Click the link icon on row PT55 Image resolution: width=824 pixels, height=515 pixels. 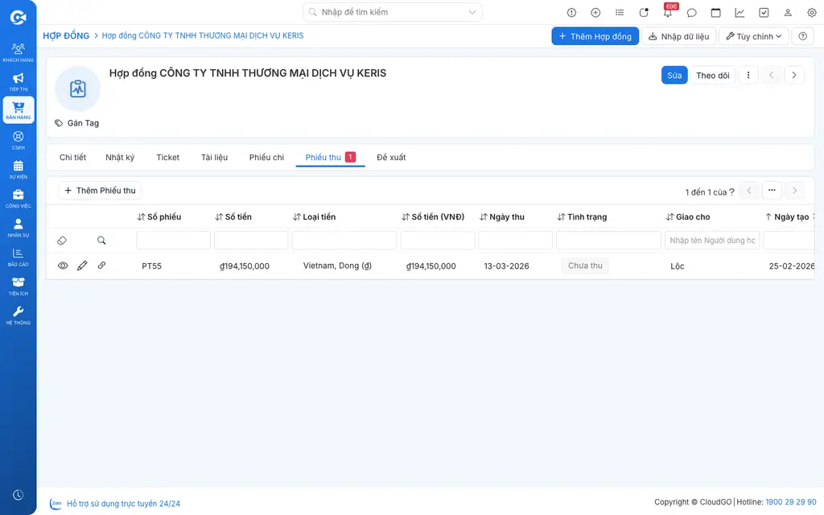click(x=101, y=266)
